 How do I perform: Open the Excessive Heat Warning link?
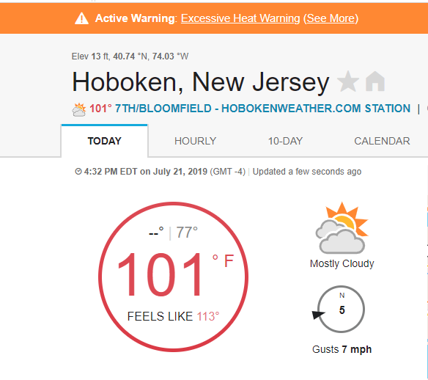240,18
